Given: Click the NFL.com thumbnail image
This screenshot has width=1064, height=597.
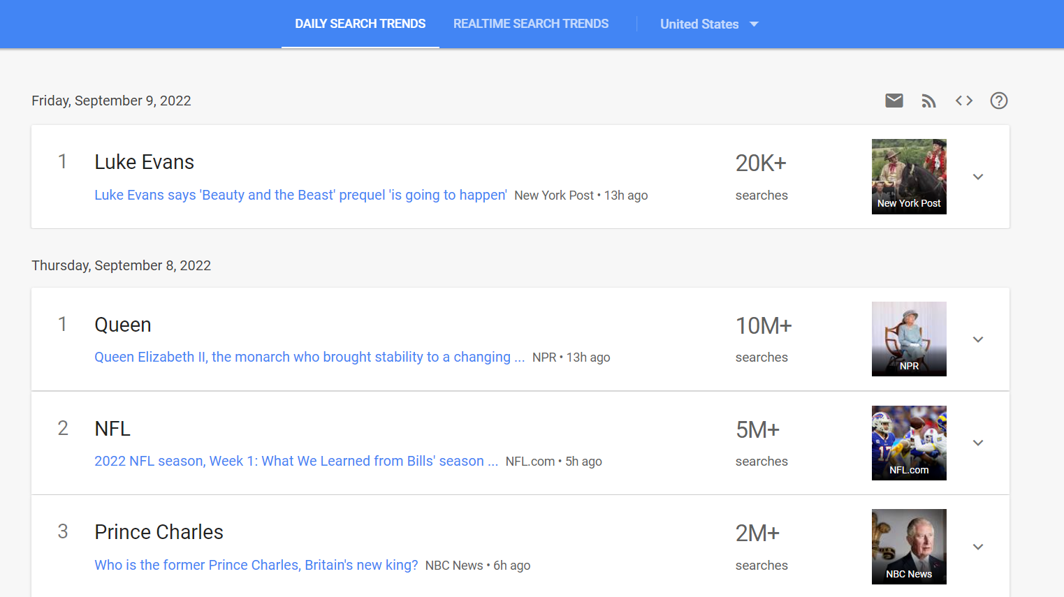Looking at the screenshot, I should coord(909,443).
